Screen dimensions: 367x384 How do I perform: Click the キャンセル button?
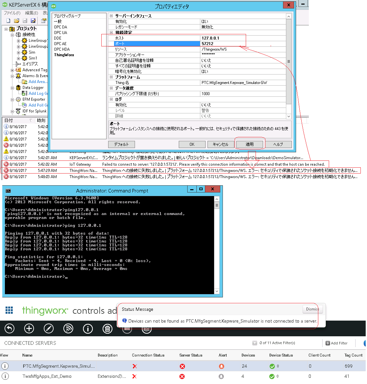tap(221, 144)
